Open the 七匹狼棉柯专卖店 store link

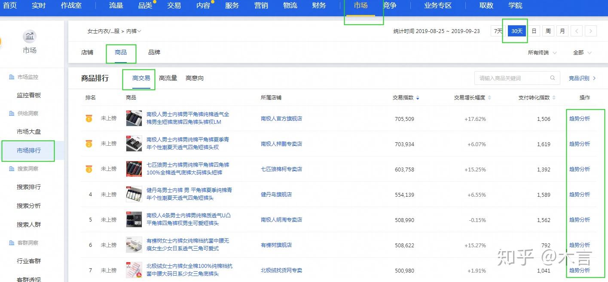pyautogui.click(x=281, y=169)
